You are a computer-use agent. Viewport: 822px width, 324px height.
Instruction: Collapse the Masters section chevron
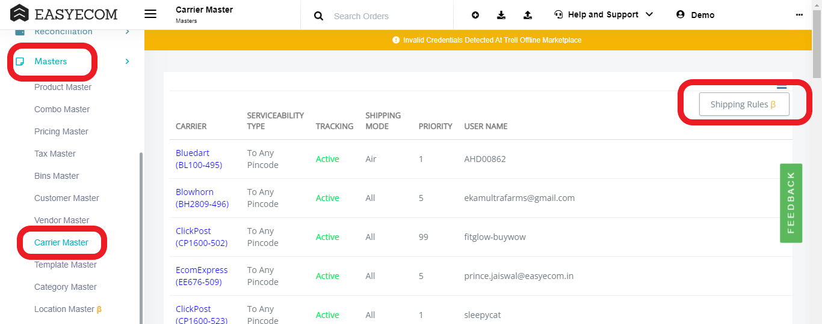coord(127,61)
